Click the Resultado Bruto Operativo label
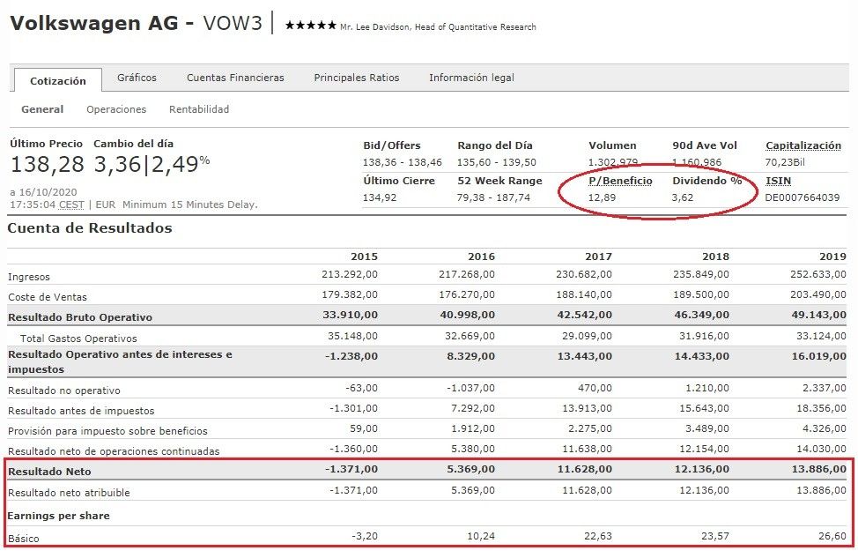 (x=80, y=317)
